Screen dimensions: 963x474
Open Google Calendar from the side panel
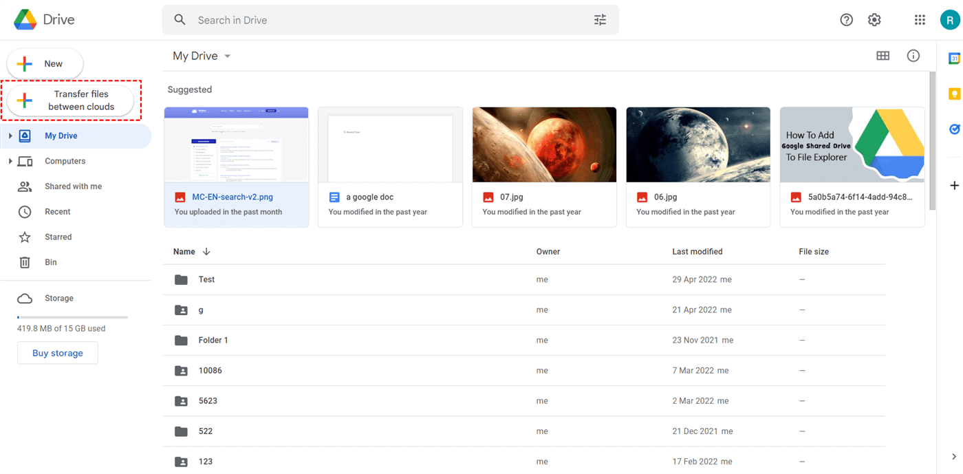click(955, 58)
